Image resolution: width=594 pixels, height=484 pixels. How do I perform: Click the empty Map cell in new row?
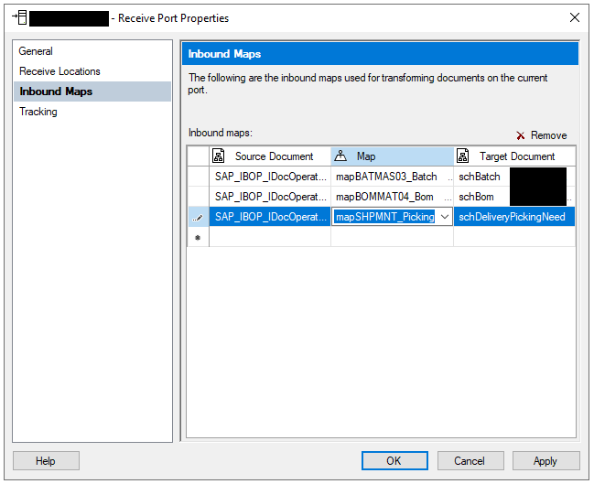[x=392, y=237]
